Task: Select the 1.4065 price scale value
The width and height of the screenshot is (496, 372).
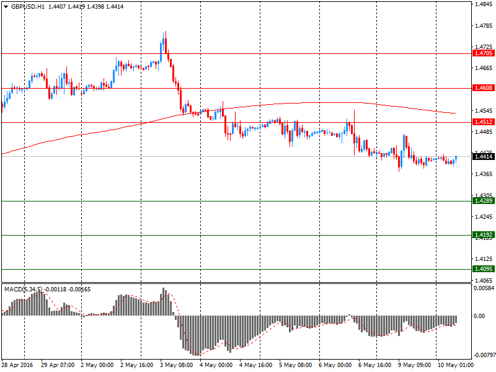Action: (x=484, y=281)
